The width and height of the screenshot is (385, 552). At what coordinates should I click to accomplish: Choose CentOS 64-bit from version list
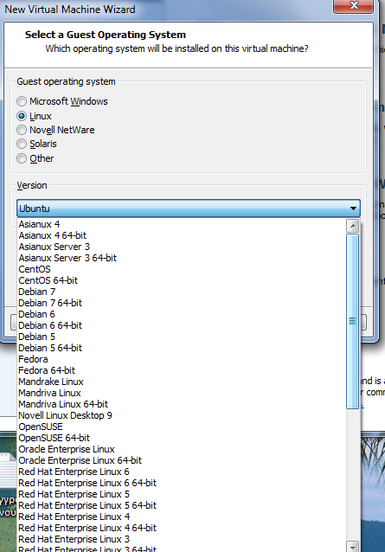pyautogui.click(x=48, y=280)
